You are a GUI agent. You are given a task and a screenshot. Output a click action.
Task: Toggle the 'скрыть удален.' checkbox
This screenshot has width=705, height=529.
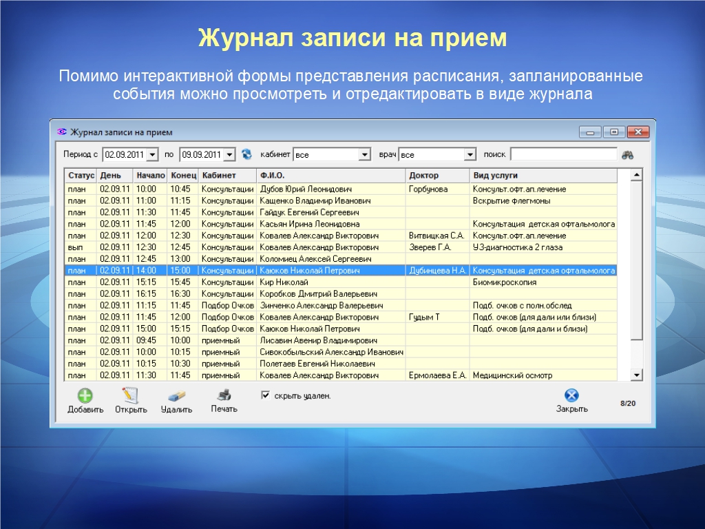click(x=265, y=395)
